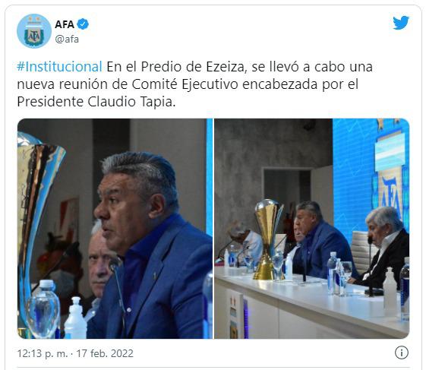Open the Twitter bird logo link

(x=401, y=23)
